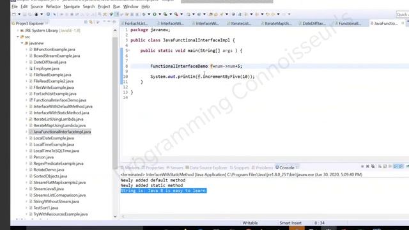Click the Writable status bar entry

pos(250,223)
